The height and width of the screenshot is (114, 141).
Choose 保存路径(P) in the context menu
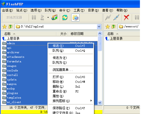[x=71, y=108]
